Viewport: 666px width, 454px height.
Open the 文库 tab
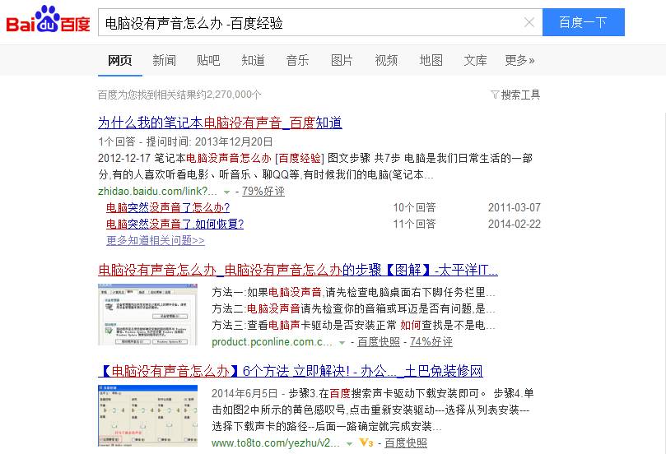coord(475,60)
